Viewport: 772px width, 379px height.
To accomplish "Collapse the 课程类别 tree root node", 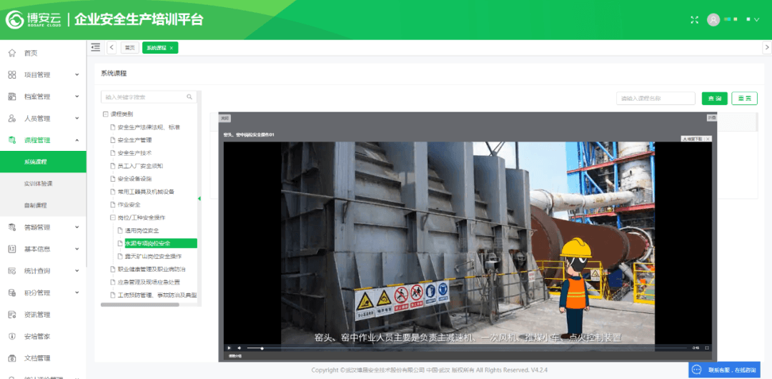I will pyautogui.click(x=105, y=114).
